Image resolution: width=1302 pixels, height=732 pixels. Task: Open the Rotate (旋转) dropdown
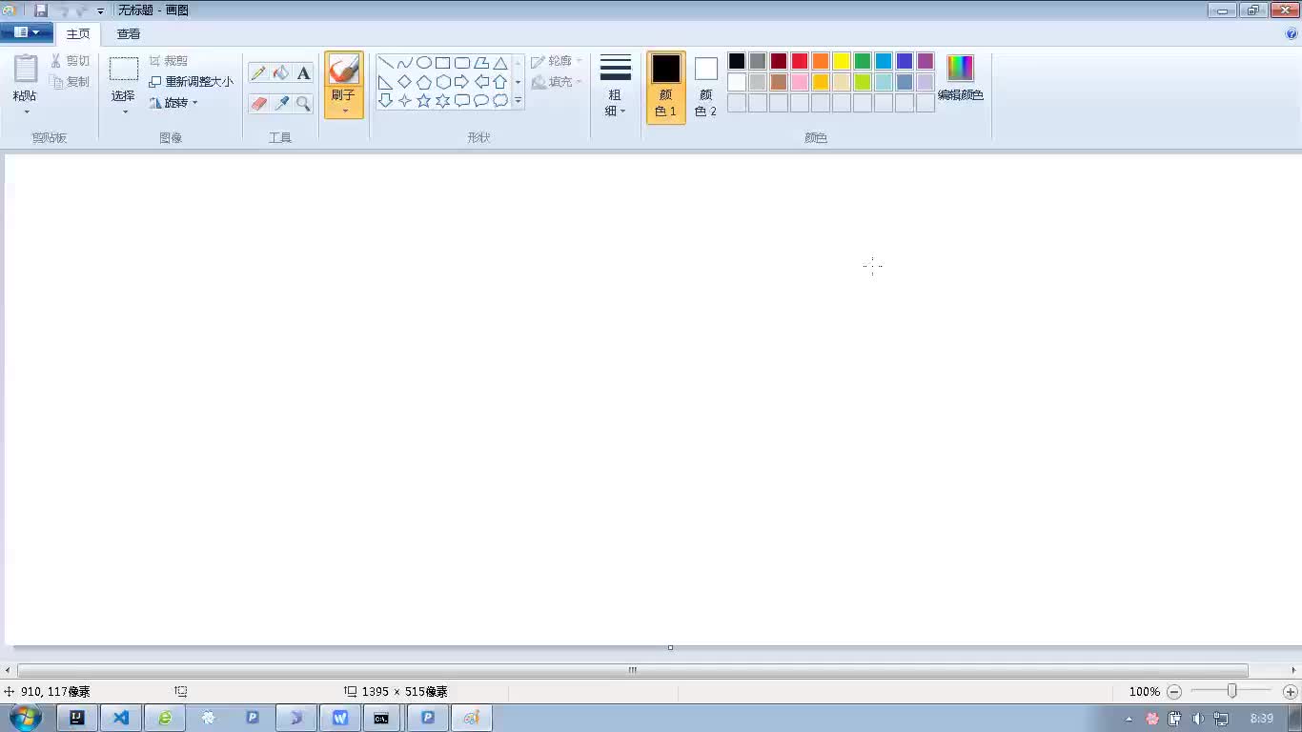click(173, 102)
